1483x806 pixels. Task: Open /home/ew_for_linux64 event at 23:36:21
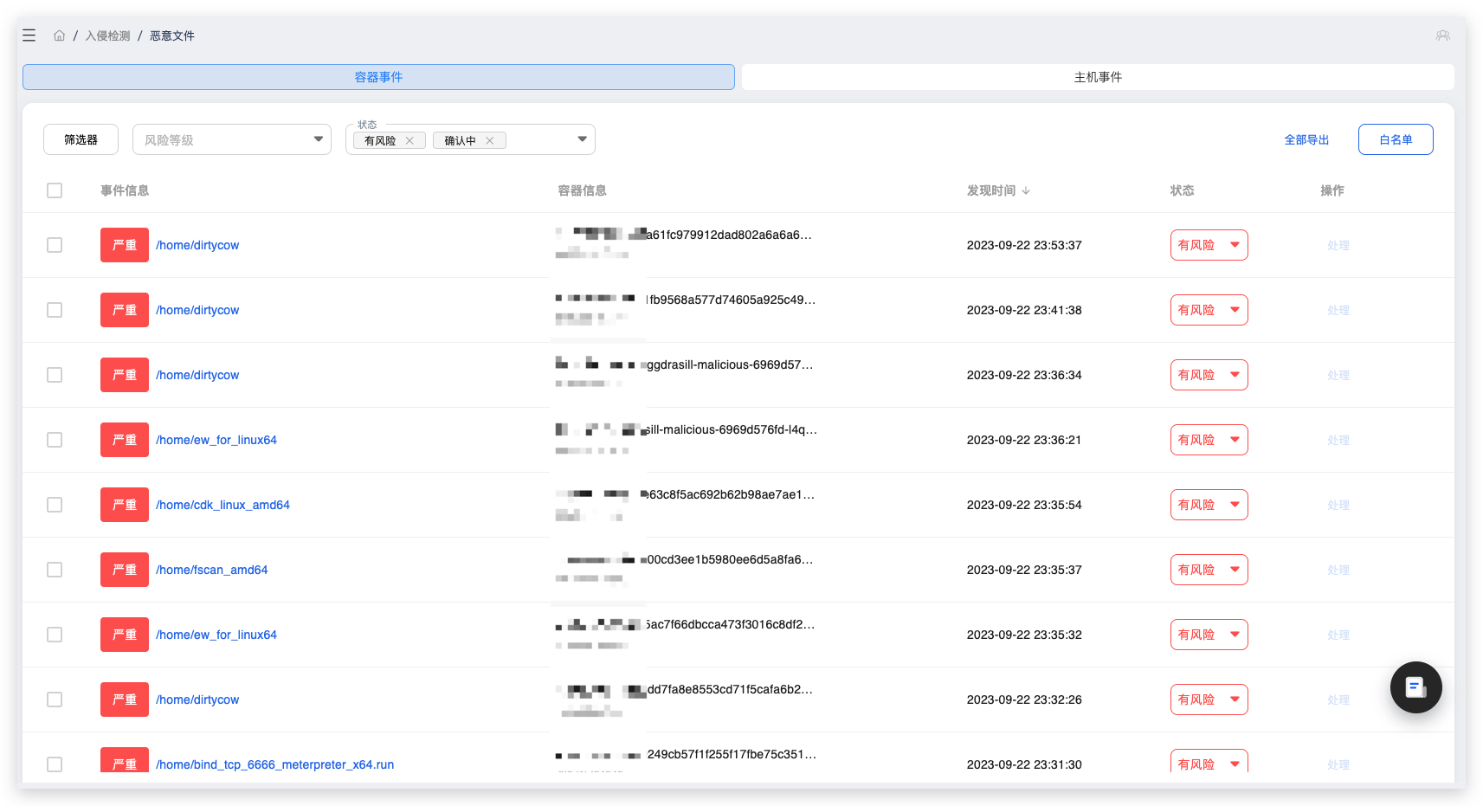[216, 440]
